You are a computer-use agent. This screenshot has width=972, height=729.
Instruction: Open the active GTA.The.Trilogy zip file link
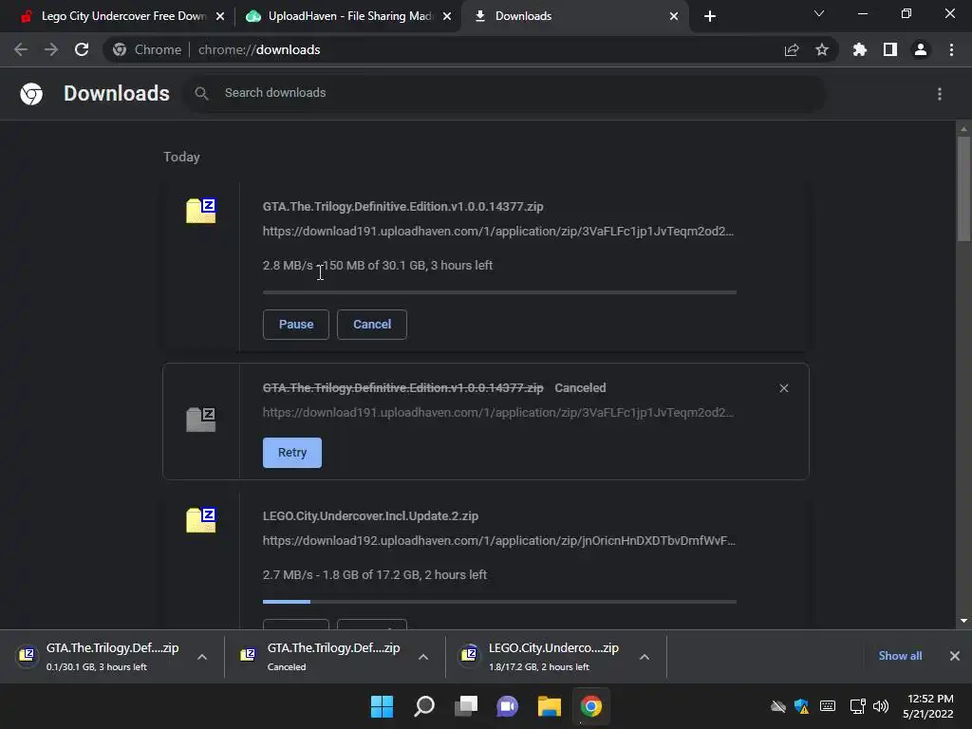(x=402, y=206)
